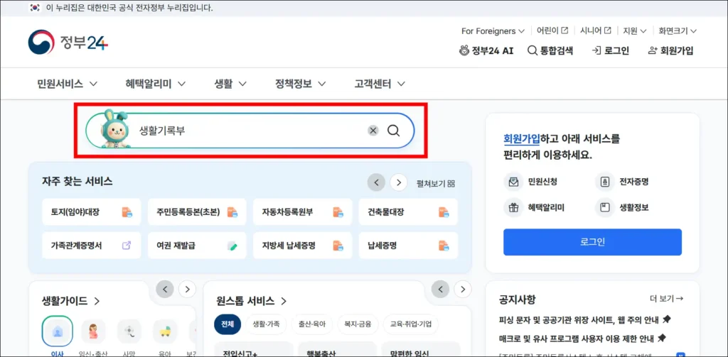Open 주민등록등본(초본) service
Viewport: 728px width, 357px height.
coord(198,212)
